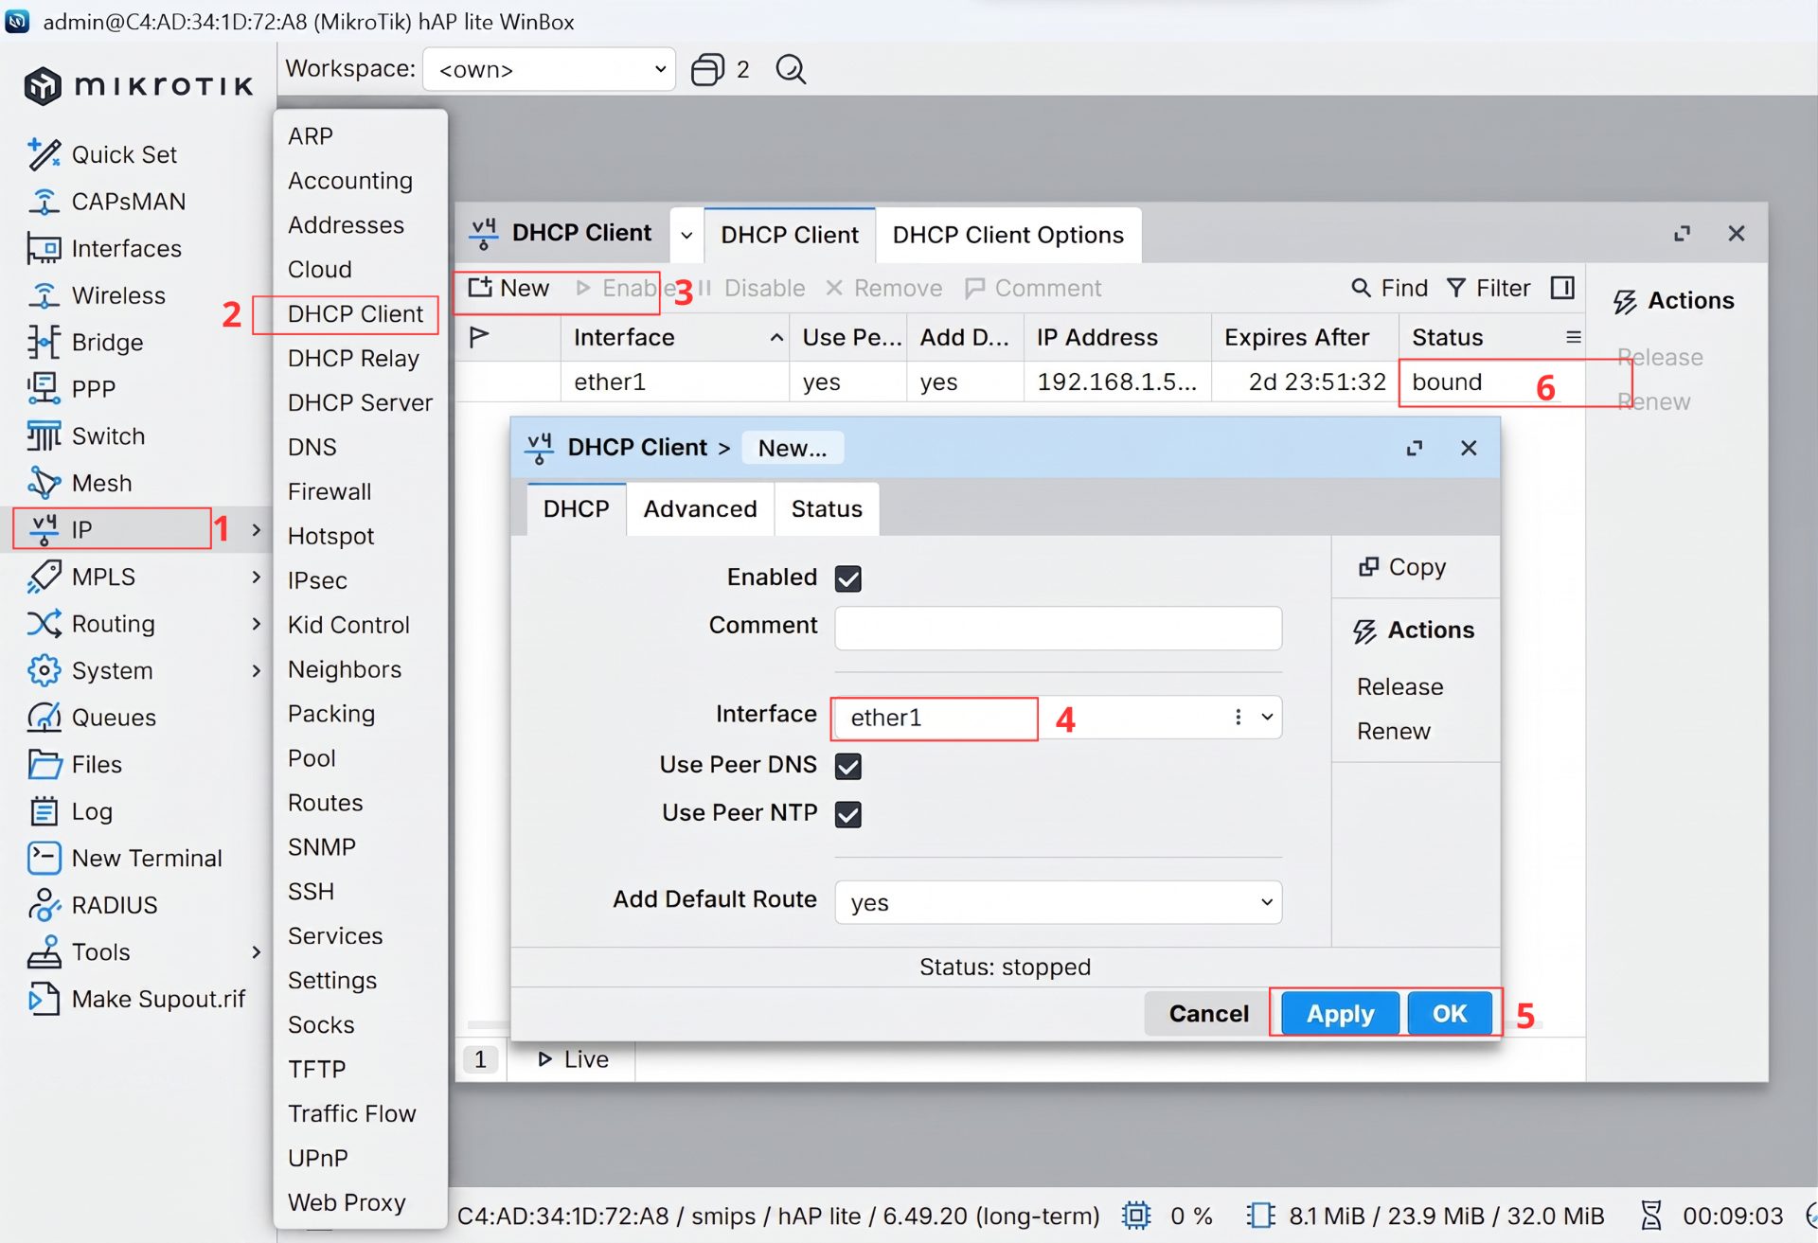The height and width of the screenshot is (1243, 1818).
Task: Switch to the DHCP Client Options tab
Action: [x=1008, y=235]
